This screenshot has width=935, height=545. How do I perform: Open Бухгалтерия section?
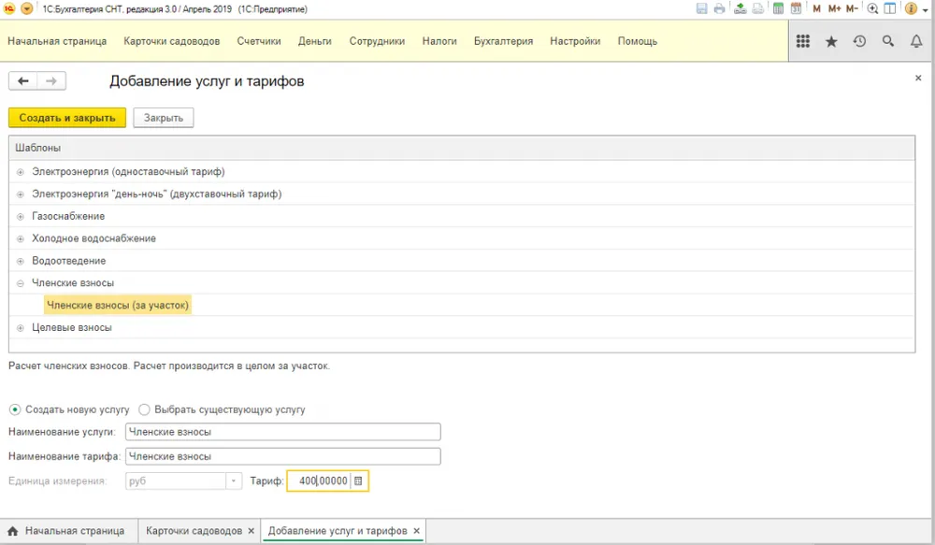tap(503, 41)
